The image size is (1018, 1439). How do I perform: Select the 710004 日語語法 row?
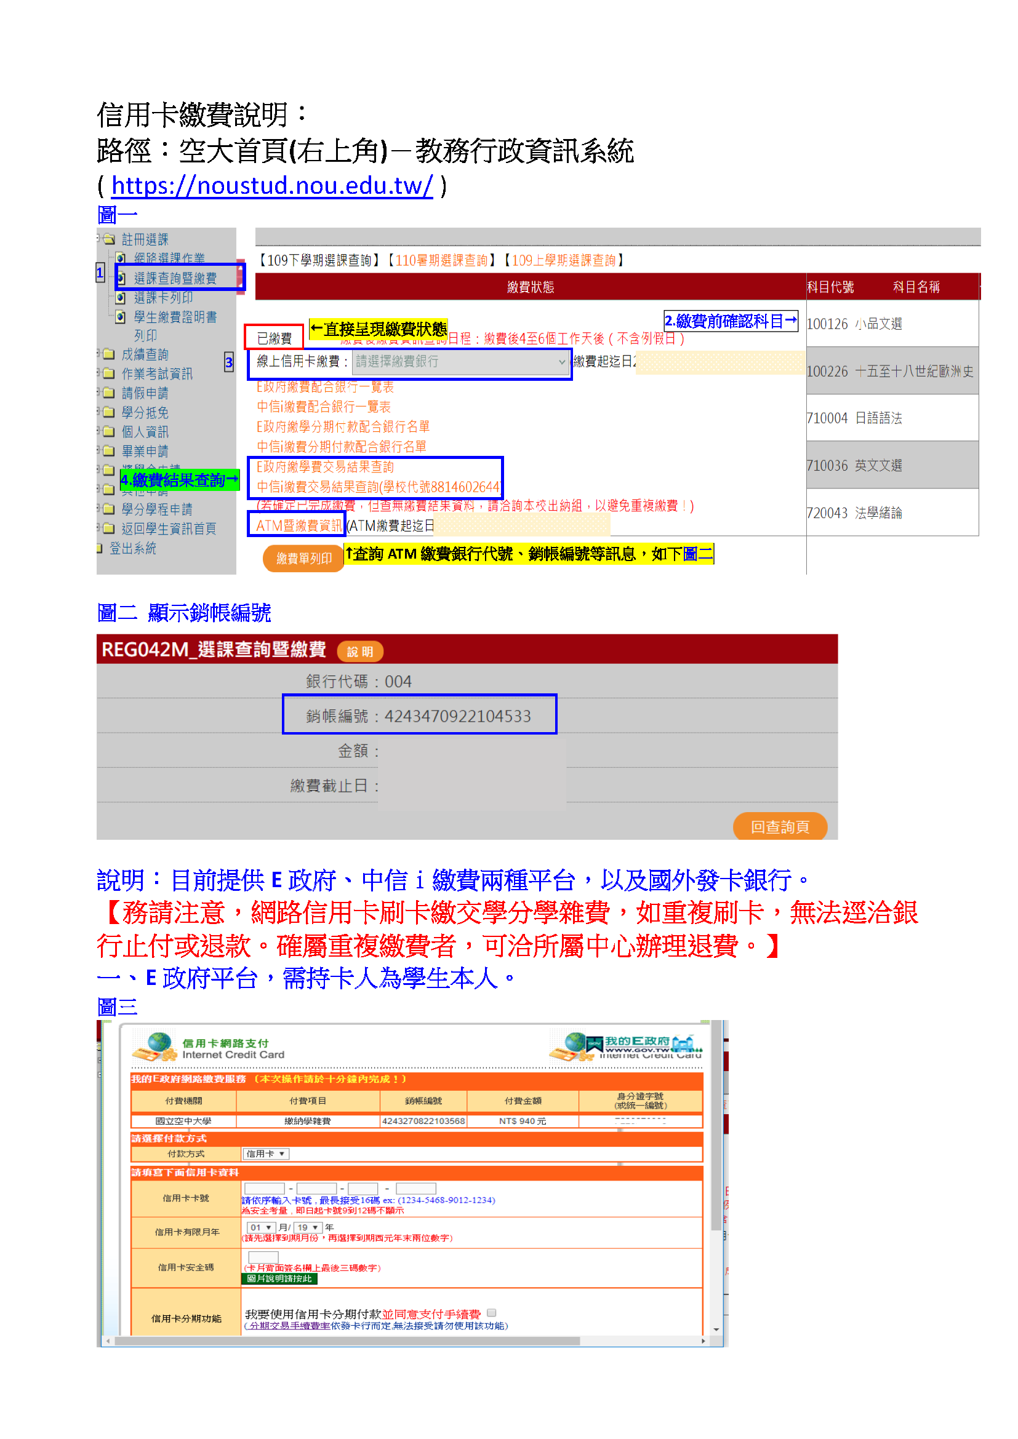coord(892,417)
